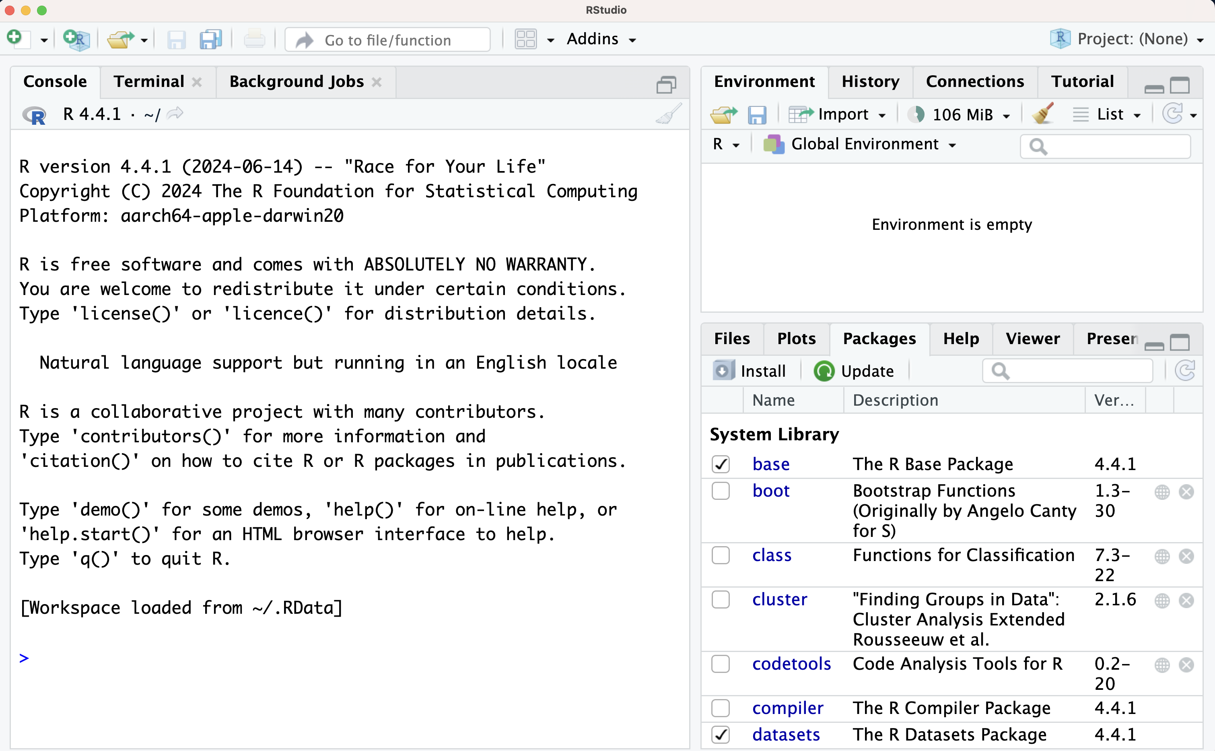Open the Tutorial tab

click(1082, 81)
